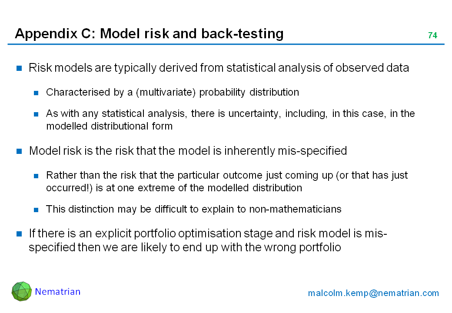Click the sub-bullet beside "As with any statistical analysis"
The height and width of the screenshot is (313, 452).
pos(37,114)
